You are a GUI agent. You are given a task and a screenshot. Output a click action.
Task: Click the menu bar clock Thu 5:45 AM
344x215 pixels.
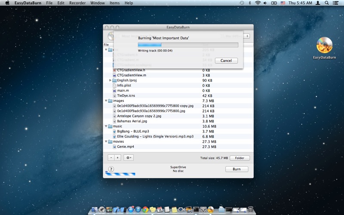click(300, 3)
